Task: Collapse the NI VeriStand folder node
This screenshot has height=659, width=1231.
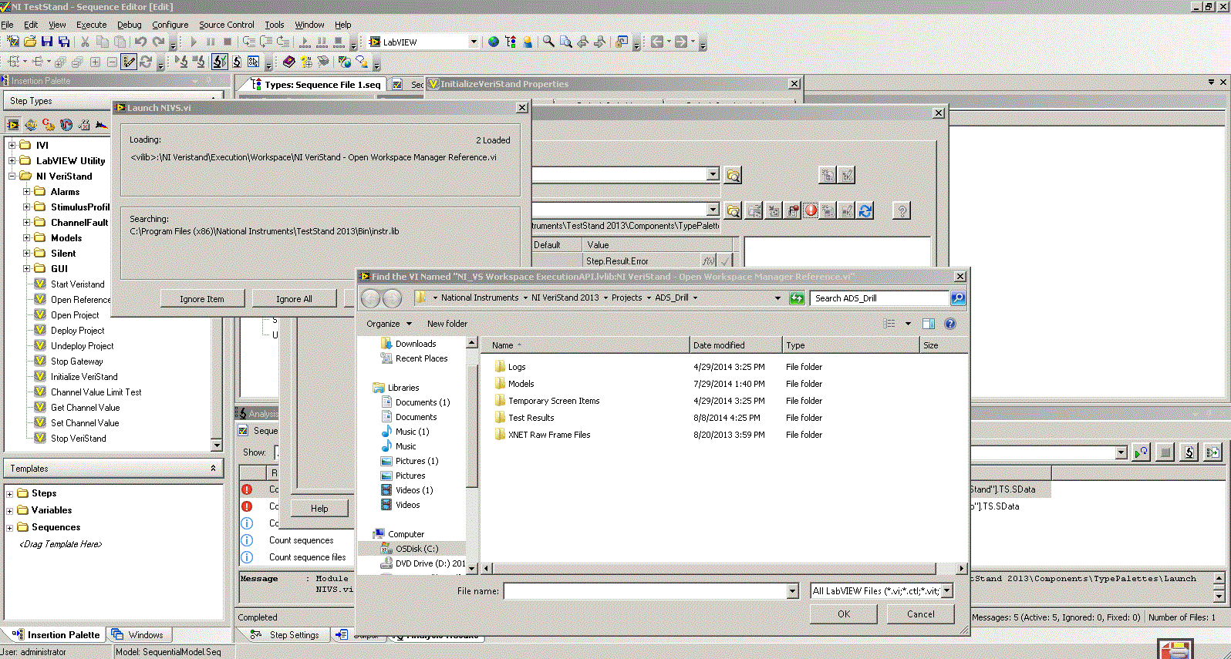Action: [x=12, y=176]
